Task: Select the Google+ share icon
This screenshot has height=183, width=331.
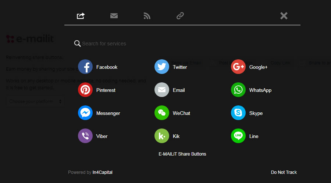Action: [238, 67]
